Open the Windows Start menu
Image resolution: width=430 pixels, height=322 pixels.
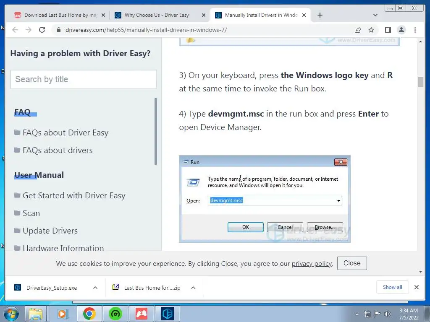11,314
